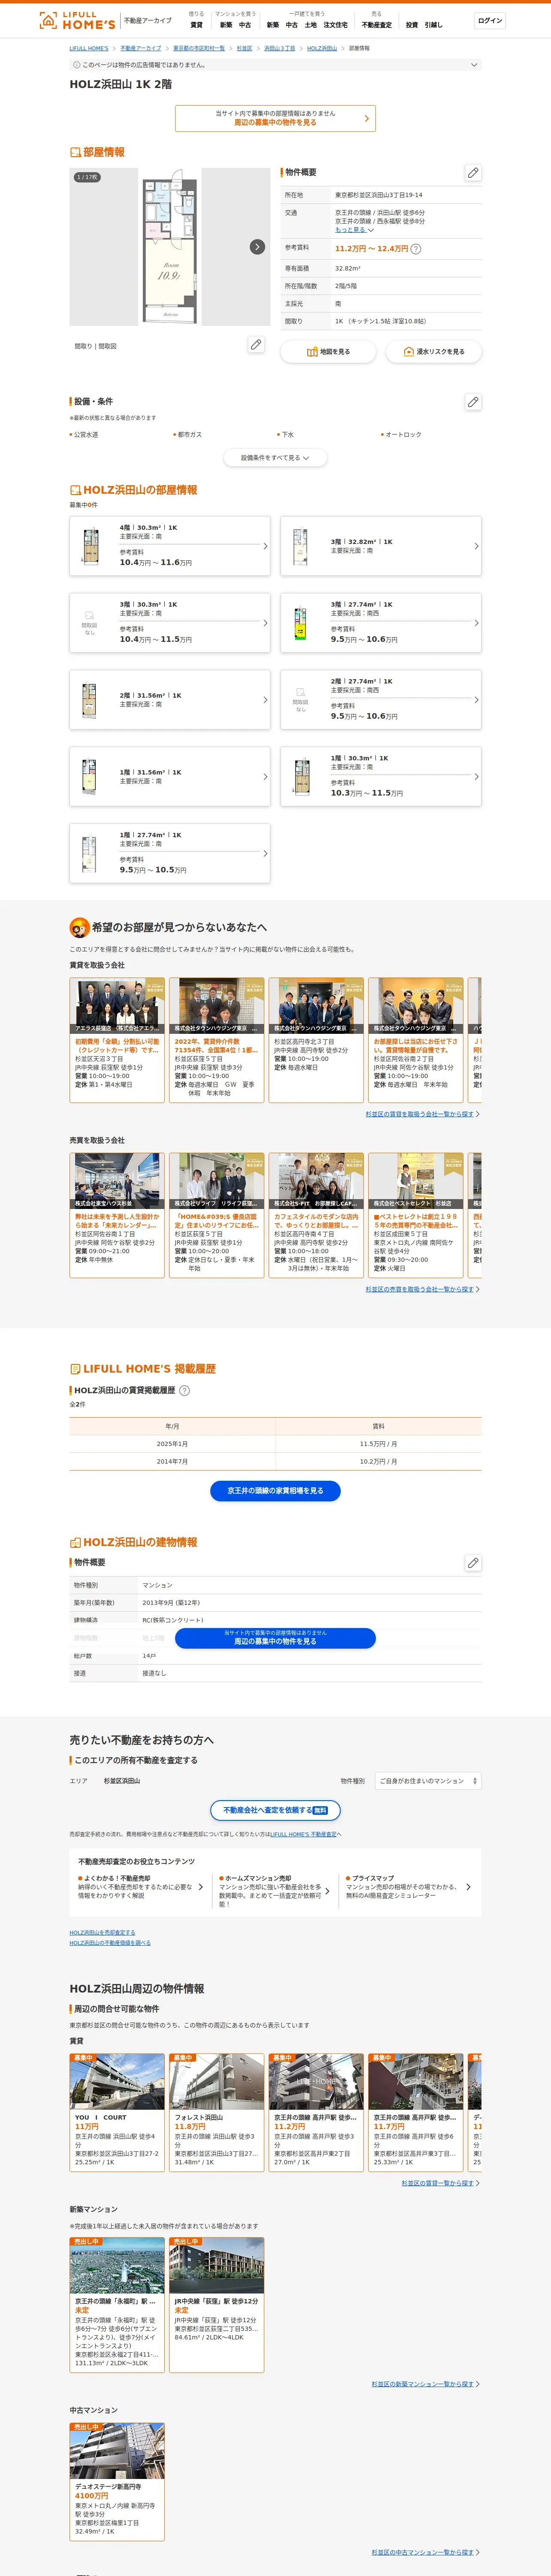Open the 3階 27.74m² 1K room floor plan thumbnail
The height and width of the screenshot is (2576, 551).
(300, 623)
